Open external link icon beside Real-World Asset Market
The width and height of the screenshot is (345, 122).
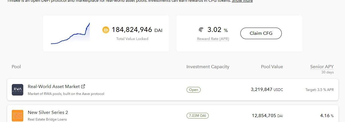[x=83, y=86]
